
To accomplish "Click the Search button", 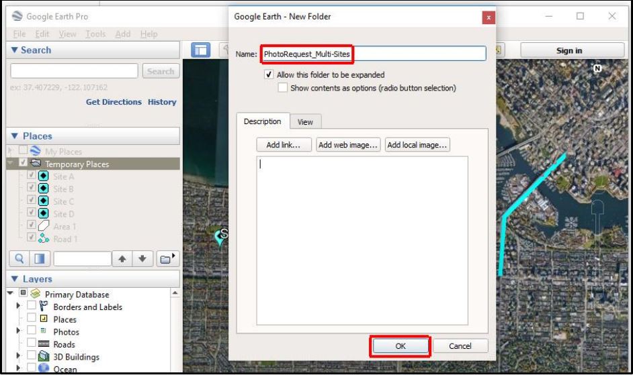I will [161, 71].
